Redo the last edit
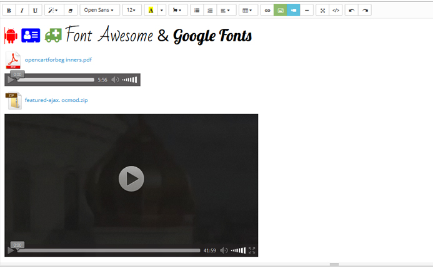433x268 pixels. tap(365, 10)
